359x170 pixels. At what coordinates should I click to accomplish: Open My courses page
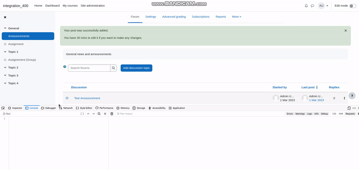coord(70,6)
